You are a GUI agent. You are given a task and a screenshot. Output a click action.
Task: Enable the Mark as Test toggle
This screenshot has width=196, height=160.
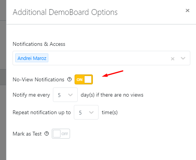coord(61,134)
